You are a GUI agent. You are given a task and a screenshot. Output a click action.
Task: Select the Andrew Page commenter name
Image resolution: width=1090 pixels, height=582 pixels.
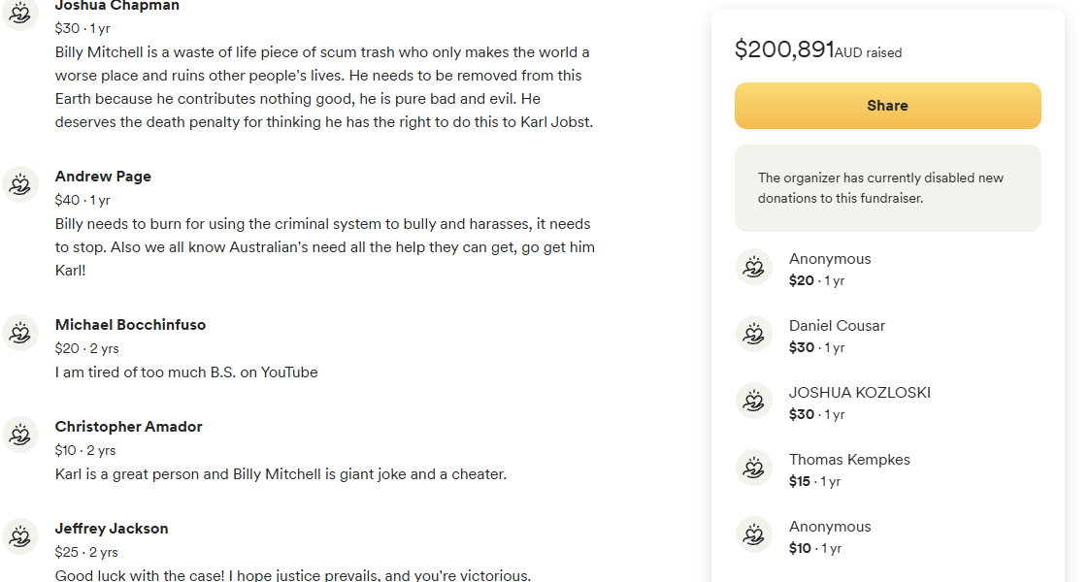point(103,177)
